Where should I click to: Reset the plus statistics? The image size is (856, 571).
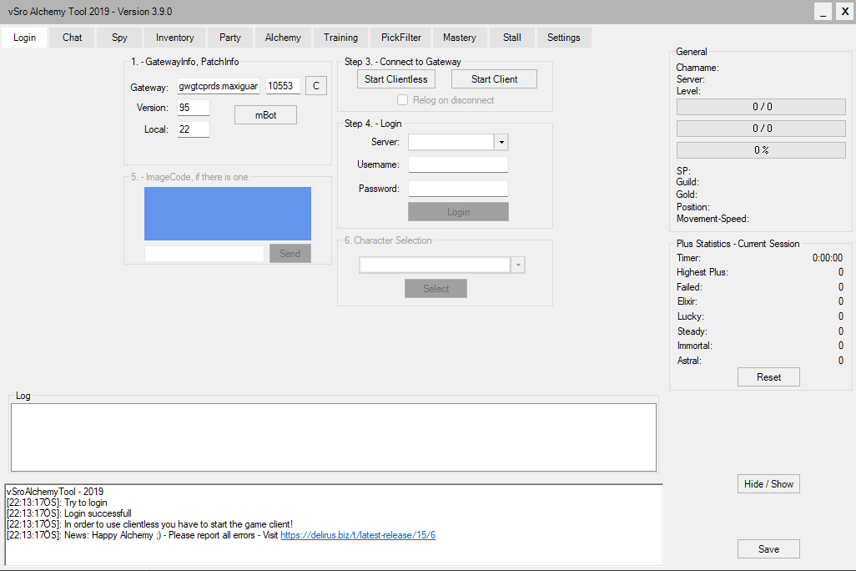[x=768, y=377]
